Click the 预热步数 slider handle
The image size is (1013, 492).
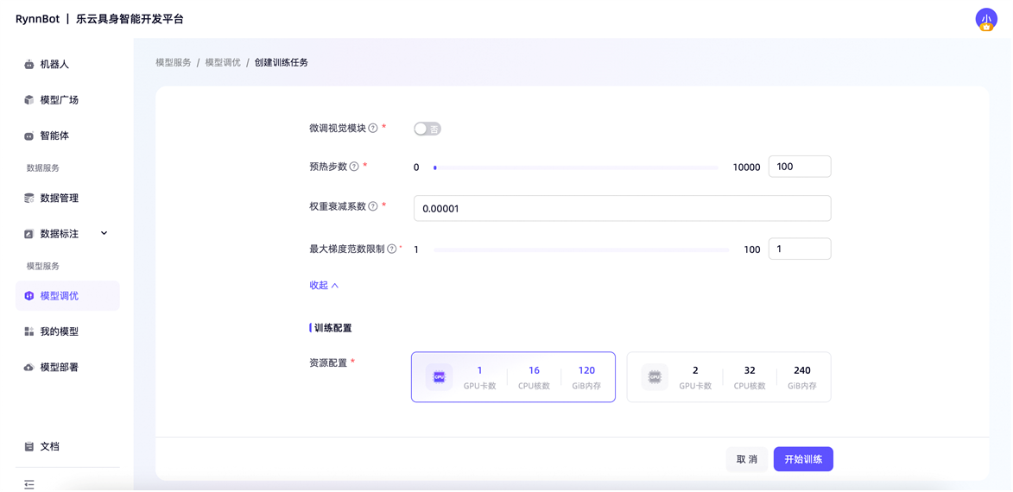coord(435,167)
